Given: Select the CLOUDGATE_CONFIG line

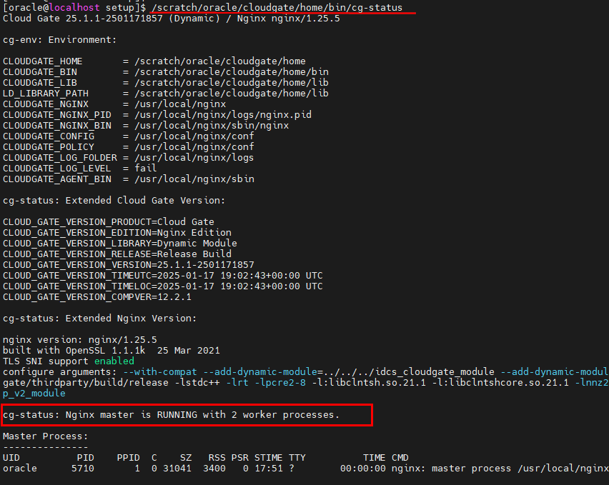Looking at the screenshot, I should pos(128,136).
